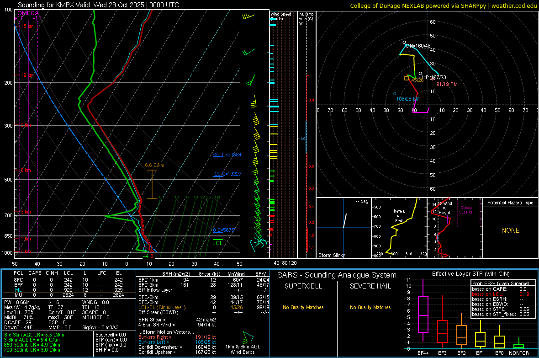Click the PW = 0.66in value
The height and width of the screenshot is (358, 539).
click(x=19, y=302)
